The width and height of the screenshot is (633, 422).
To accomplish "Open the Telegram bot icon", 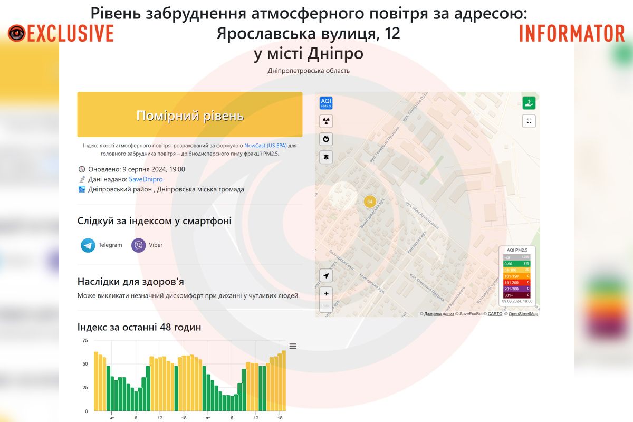I will (88, 245).
